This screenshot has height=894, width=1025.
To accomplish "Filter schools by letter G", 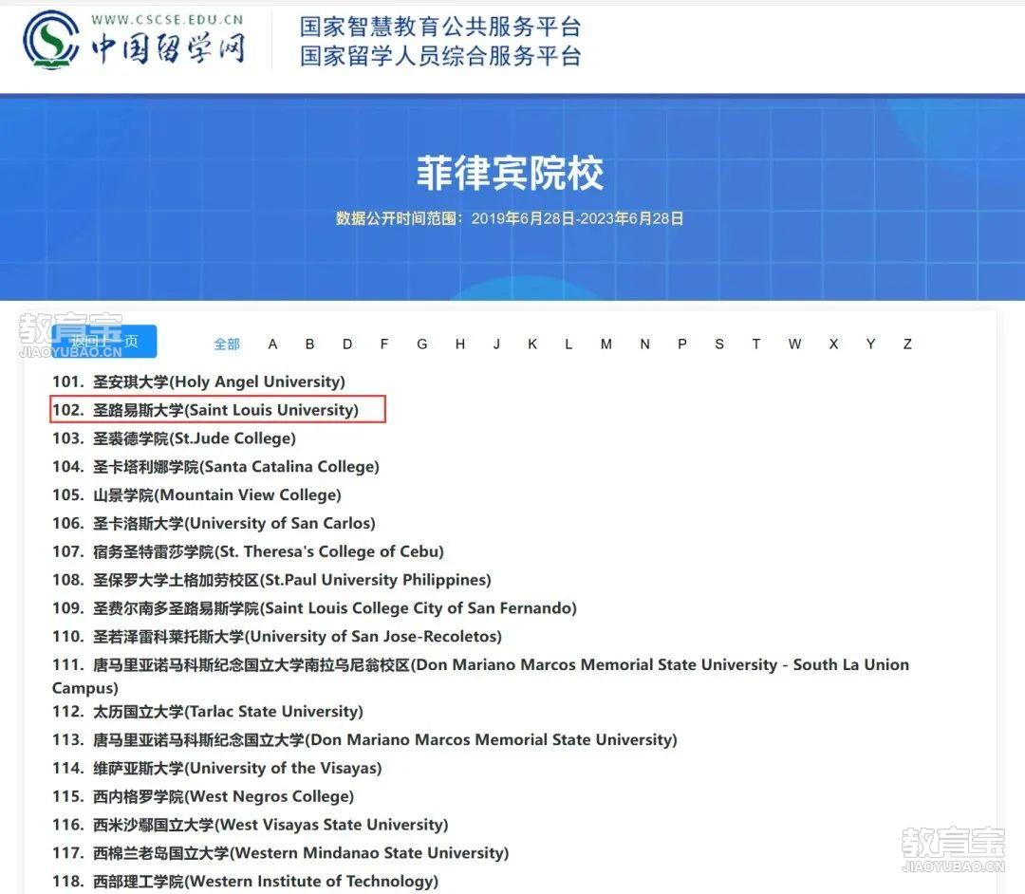I will [x=422, y=344].
